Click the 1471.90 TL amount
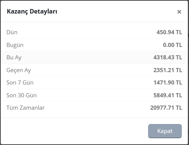Screen dimensions: 189x145 [168, 83]
